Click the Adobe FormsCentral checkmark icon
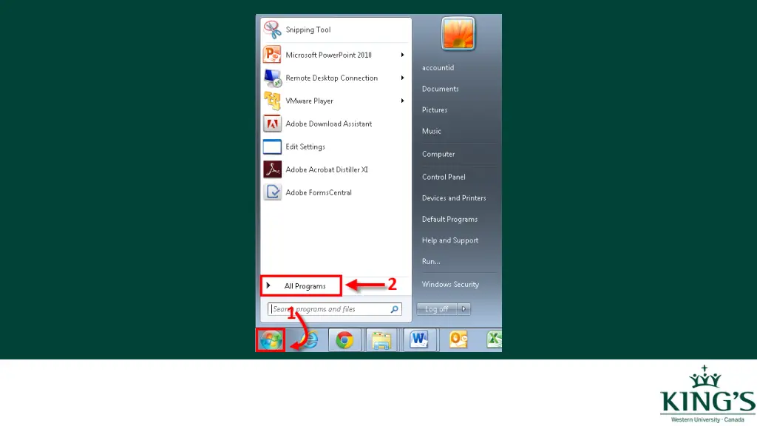This screenshot has height=426, width=757. pos(272,192)
